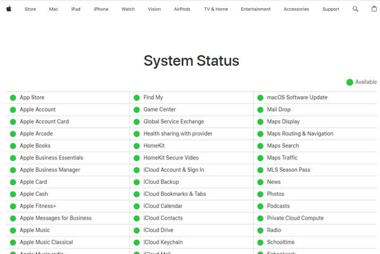Open the iPhone navigation item
The width and height of the screenshot is (380, 254).
(101, 9)
